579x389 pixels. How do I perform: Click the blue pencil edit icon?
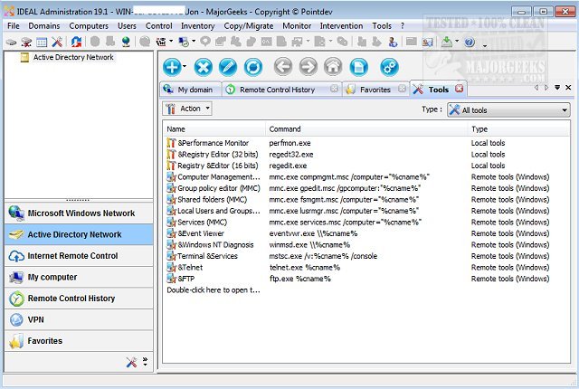click(x=228, y=66)
